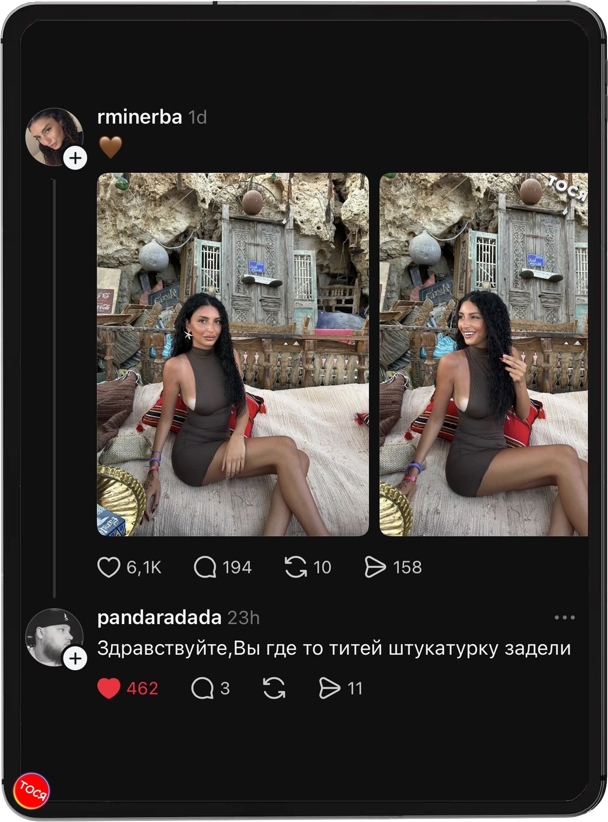Unlike the pandaradada comment's red heart
Image resolution: width=608 pixels, height=822 pixels.
point(109,688)
